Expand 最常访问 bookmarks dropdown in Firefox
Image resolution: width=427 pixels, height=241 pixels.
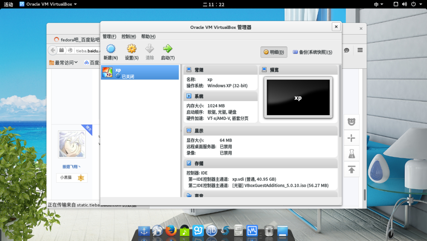tap(64, 63)
